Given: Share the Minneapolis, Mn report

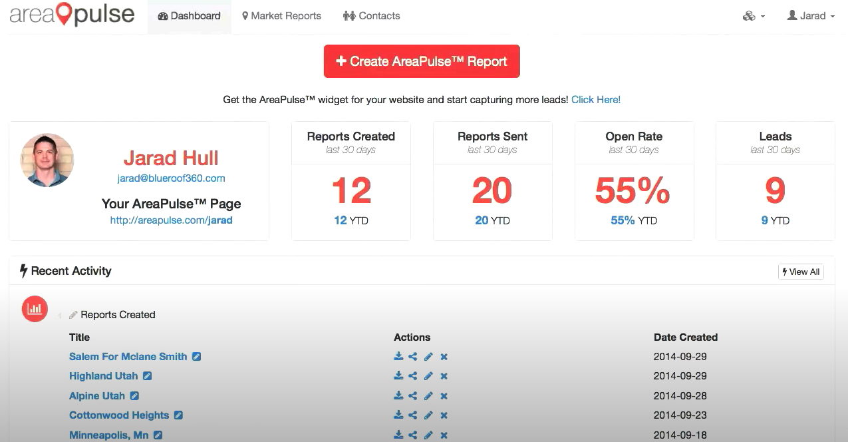Looking at the screenshot, I should coord(413,435).
